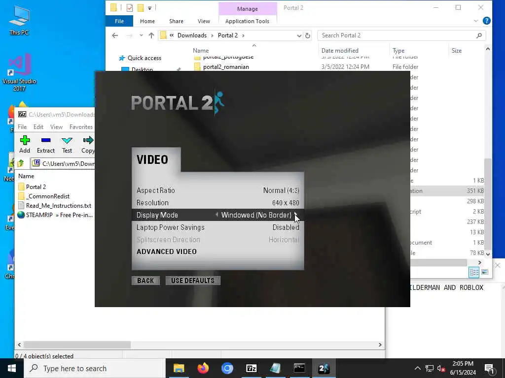Sort Explorer by Type column
505x378 pixels.
pyautogui.click(x=398, y=51)
